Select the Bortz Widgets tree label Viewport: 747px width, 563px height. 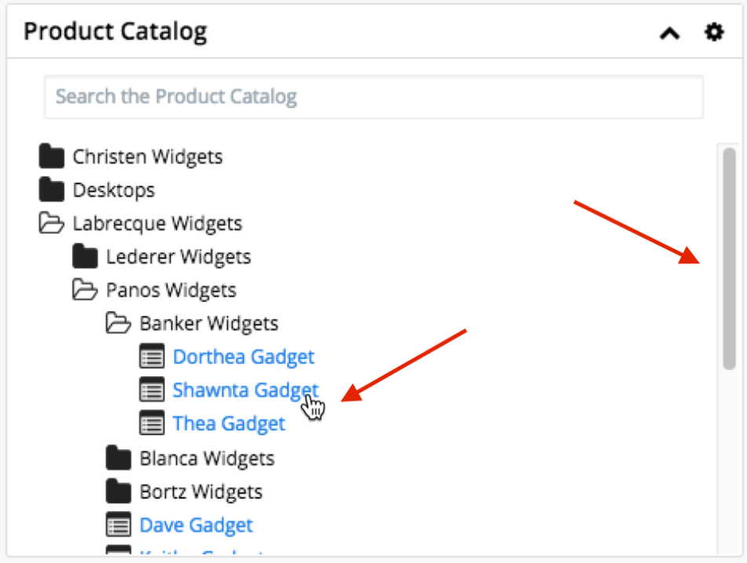(201, 492)
